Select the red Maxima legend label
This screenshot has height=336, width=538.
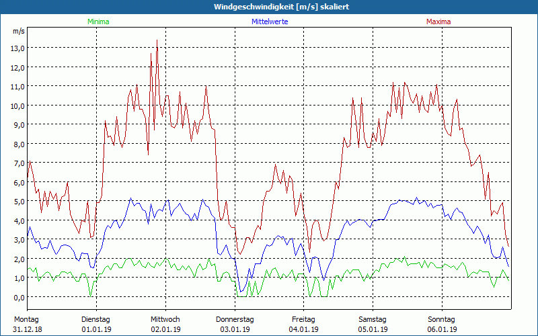pyautogui.click(x=438, y=22)
